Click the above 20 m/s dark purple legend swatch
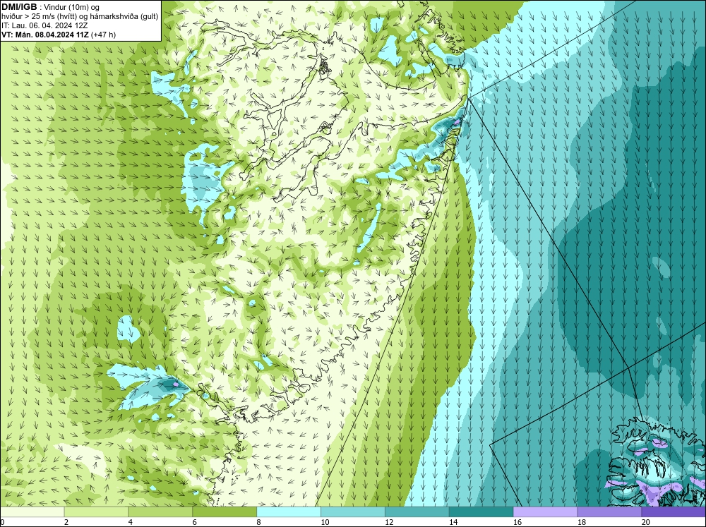This screenshot has height=527, width=706. tap(674, 511)
